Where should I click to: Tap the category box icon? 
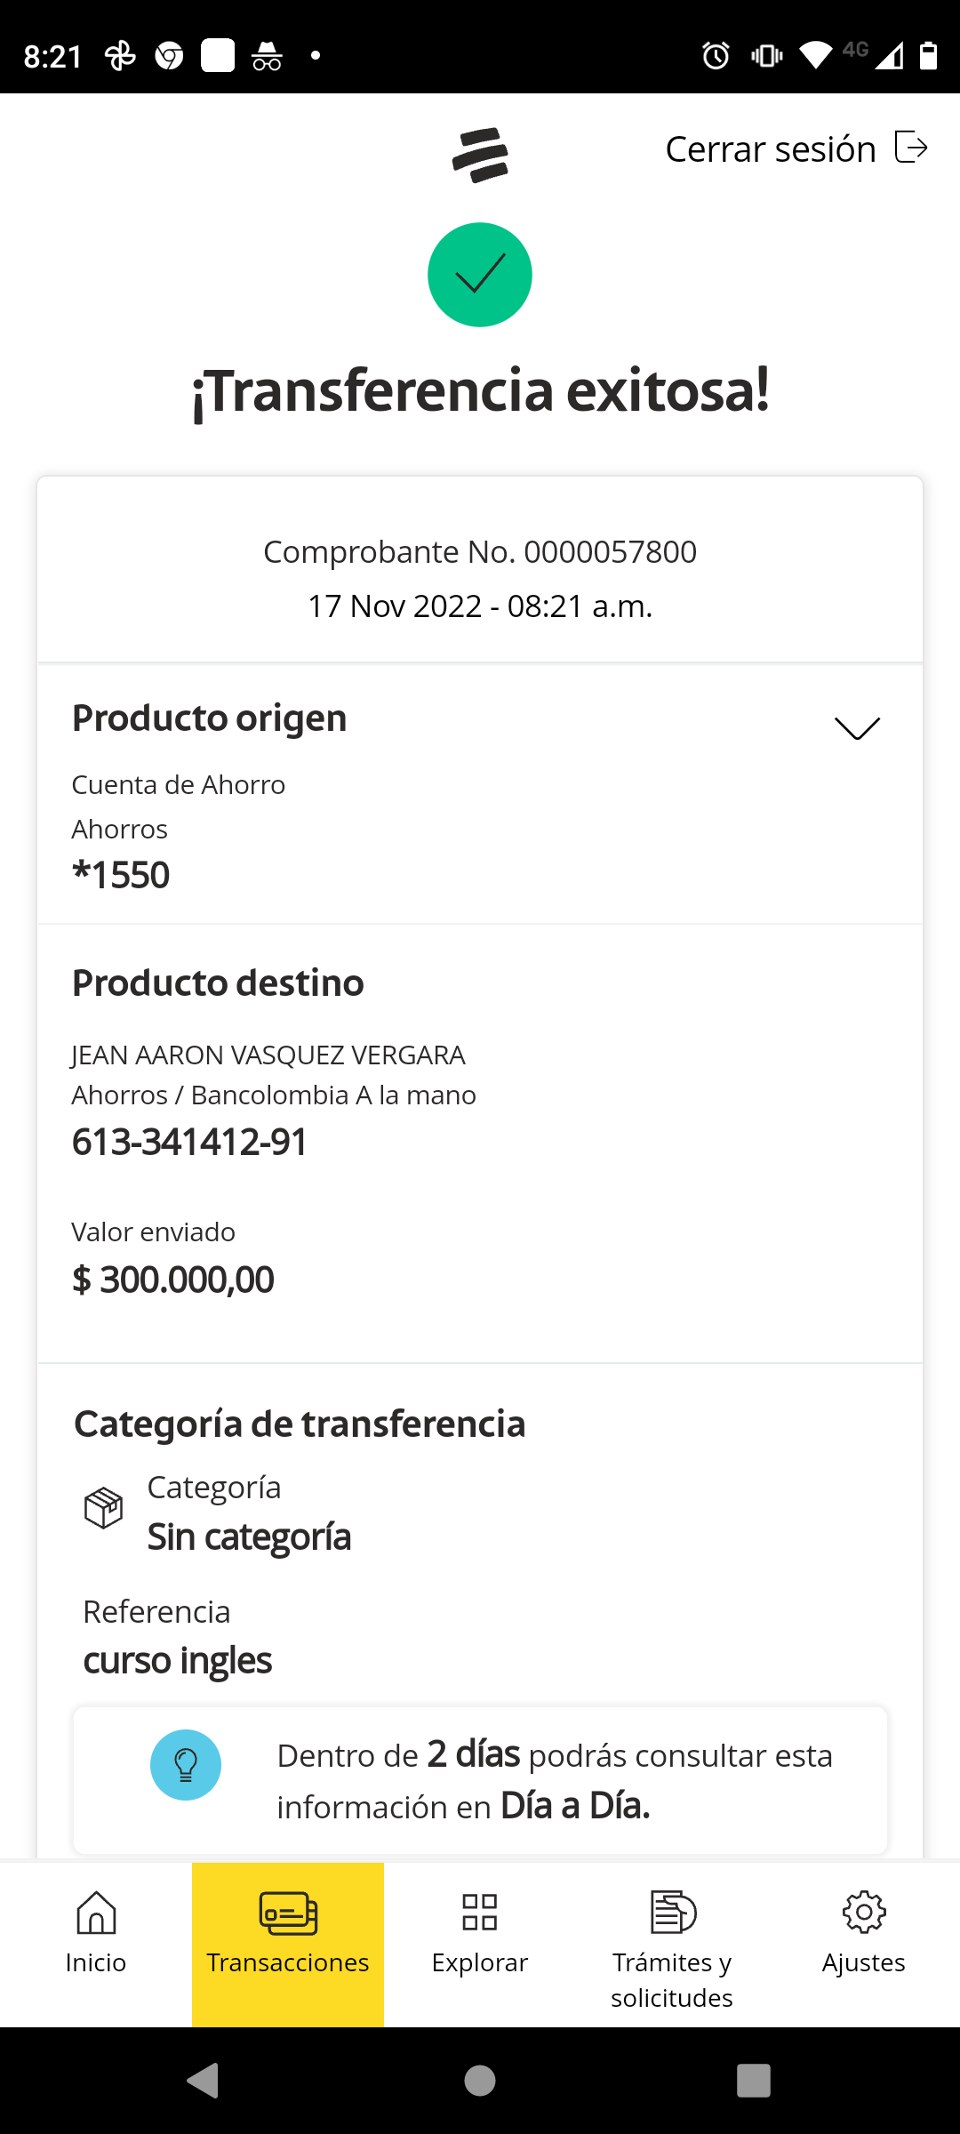tap(103, 1508)
